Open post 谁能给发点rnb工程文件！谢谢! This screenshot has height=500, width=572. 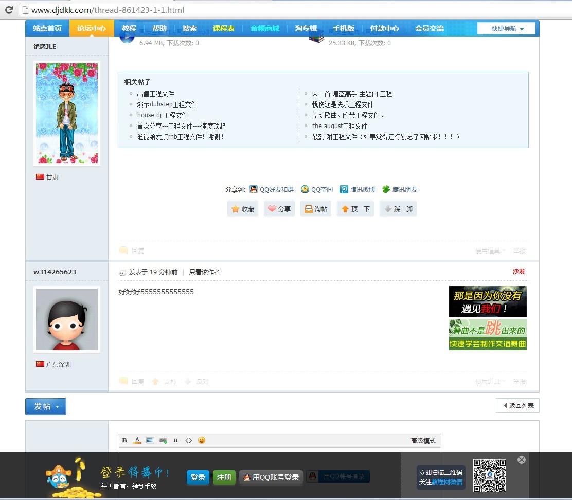180,137
